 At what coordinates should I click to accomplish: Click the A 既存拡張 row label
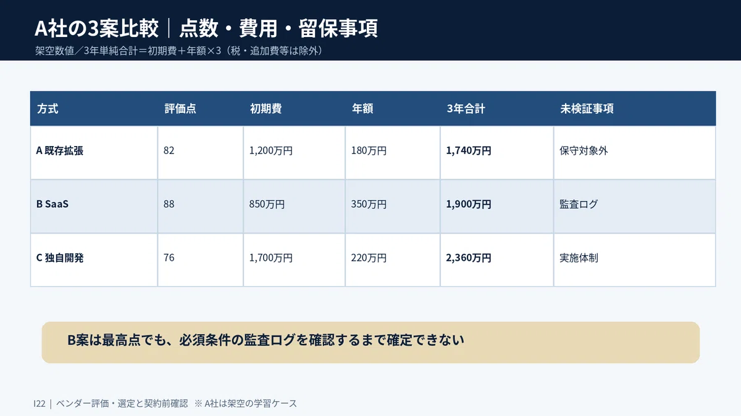94,153
